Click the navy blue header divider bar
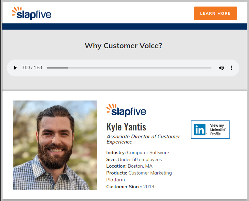Viewport: 249px width, 201px height. tap(124, 27)
